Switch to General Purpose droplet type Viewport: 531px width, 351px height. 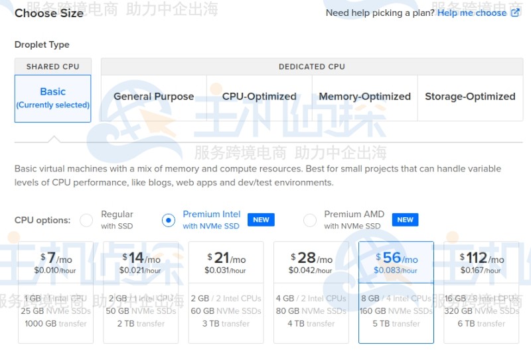tap(153, 97)
